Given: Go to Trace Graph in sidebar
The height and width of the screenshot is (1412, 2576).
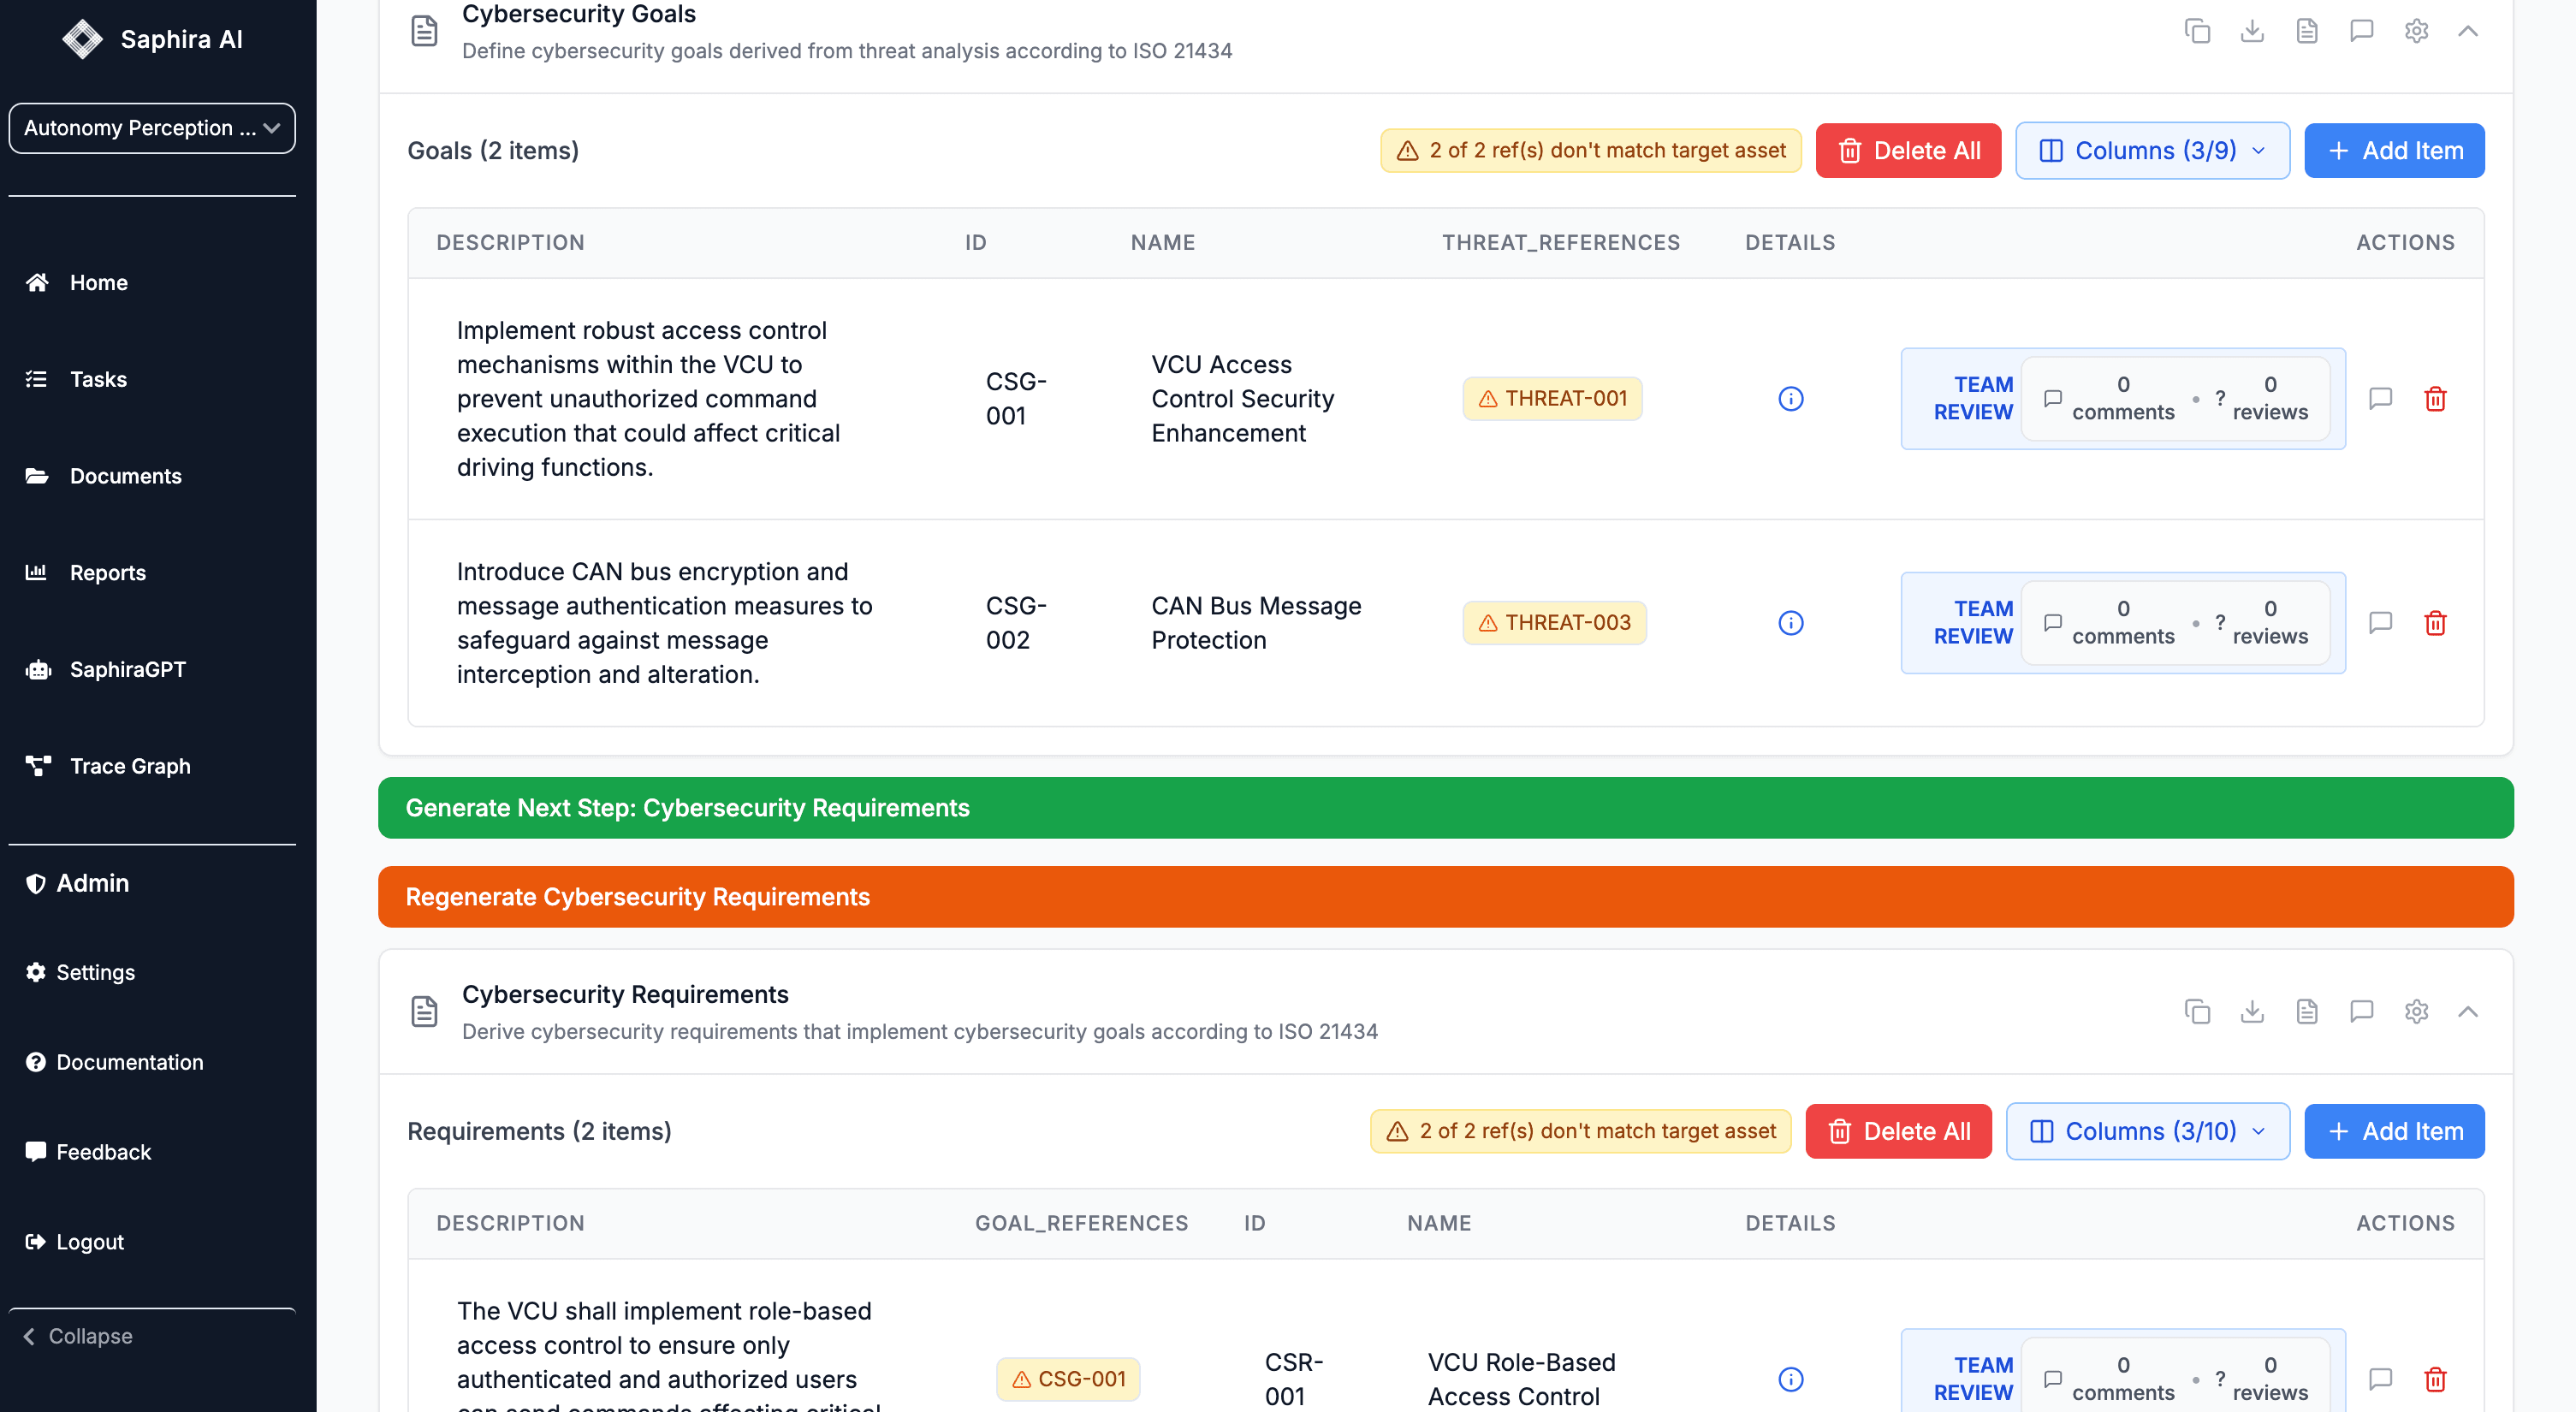Looking at the screenshot, I should 129,766.
